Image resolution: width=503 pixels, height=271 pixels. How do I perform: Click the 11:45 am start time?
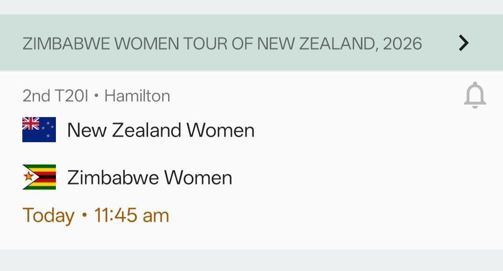[x=131, y=216]
